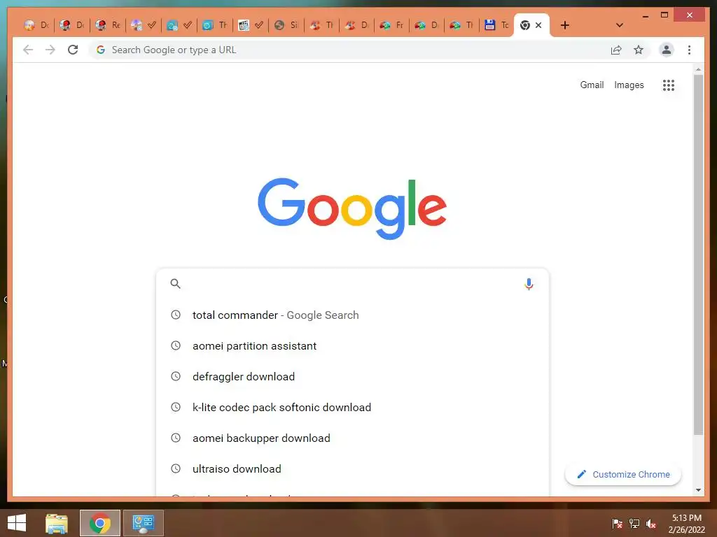The image size is (717, 537).
Task: Open the Control Panel taskbar icon
Action: (143, 523)
